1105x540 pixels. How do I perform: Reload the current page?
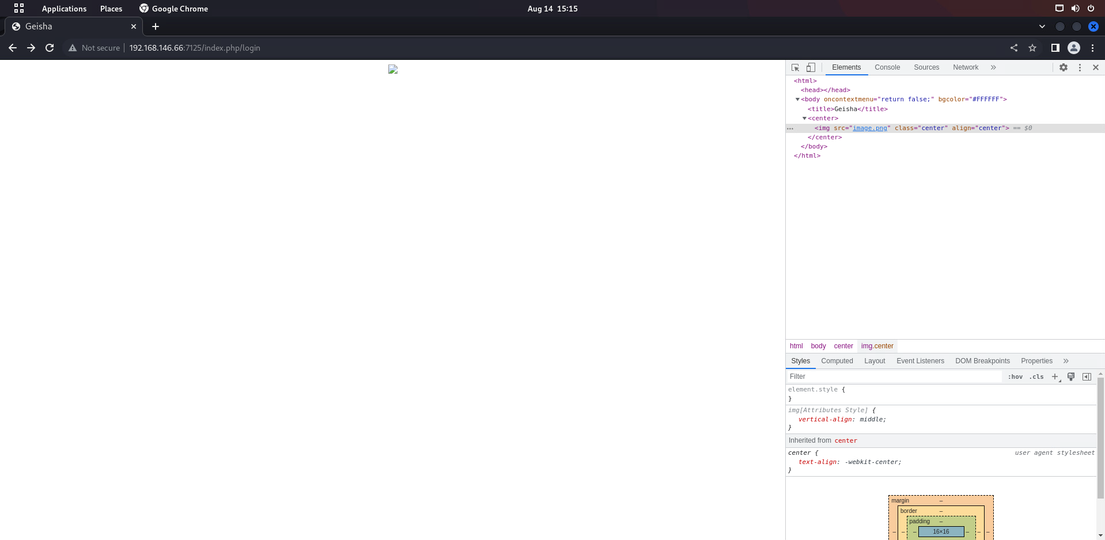[50, 48]
